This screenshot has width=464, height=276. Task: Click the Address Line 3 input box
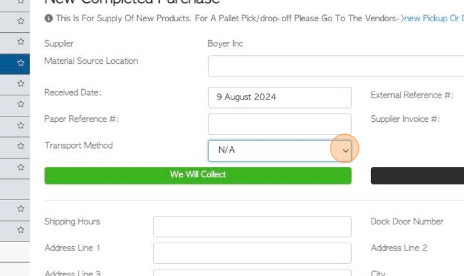[x=252, y=272]
